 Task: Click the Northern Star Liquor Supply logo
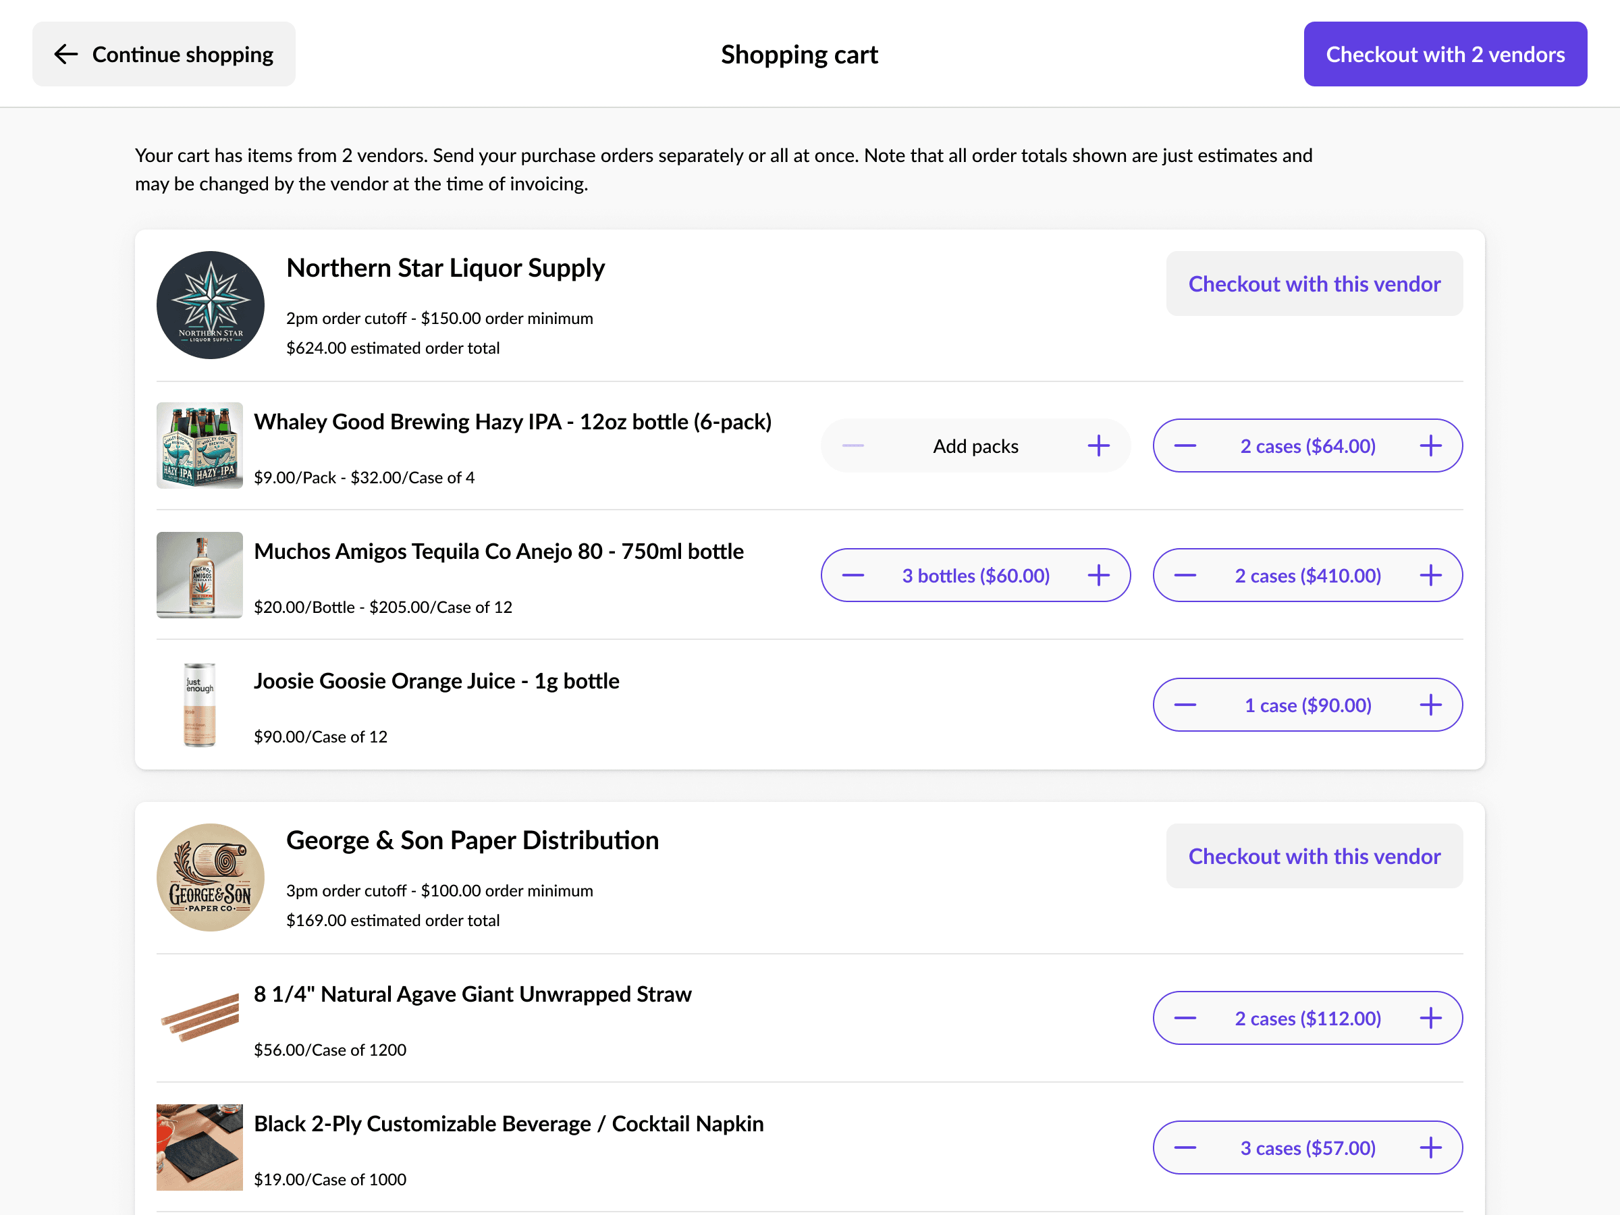(x=210, y=304)
